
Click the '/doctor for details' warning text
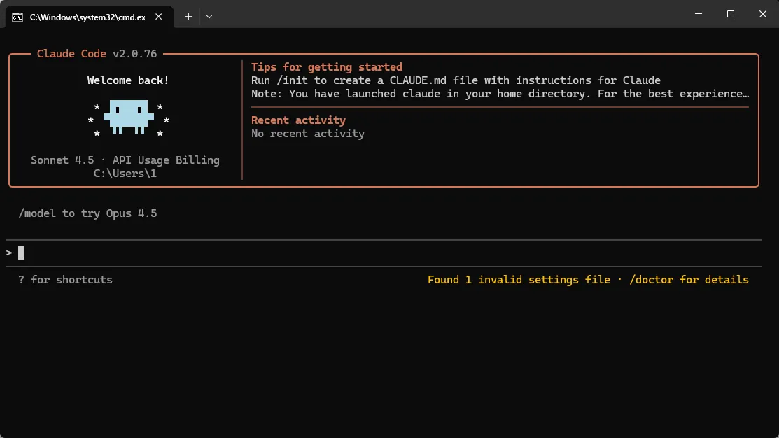689,280
